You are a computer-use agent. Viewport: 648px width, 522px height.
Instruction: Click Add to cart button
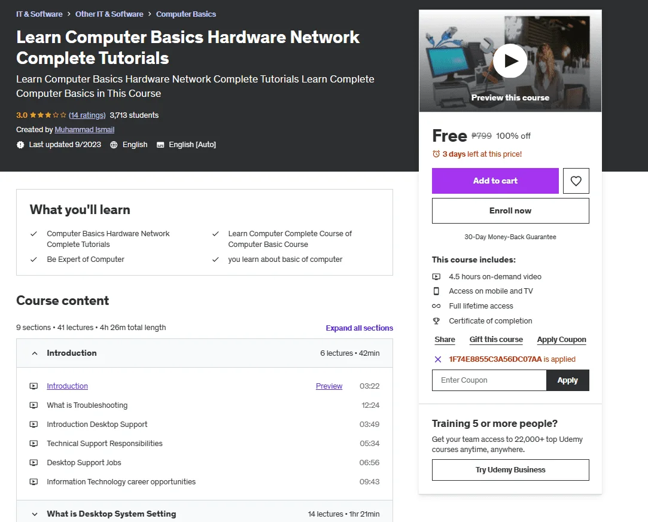[x=495, y=181]
